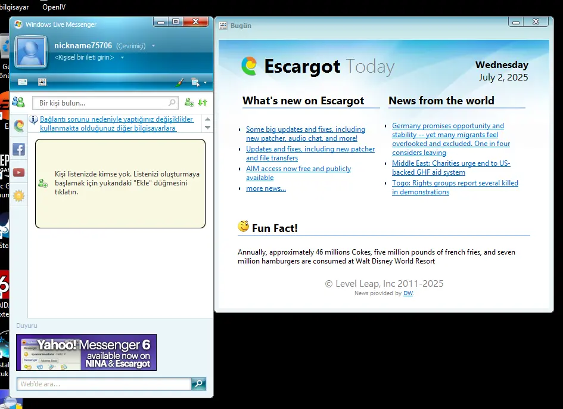This screenshot has width=563, height=409.
Task: Maximize the Windows Live Messenger window
Action: [x=176, y=22]
